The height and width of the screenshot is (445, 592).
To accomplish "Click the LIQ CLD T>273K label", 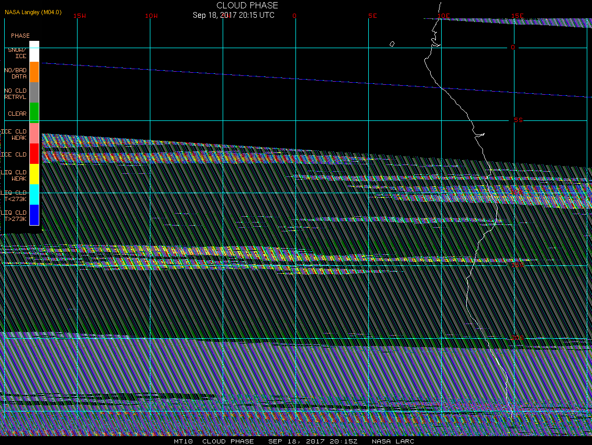I will (14, 216).
